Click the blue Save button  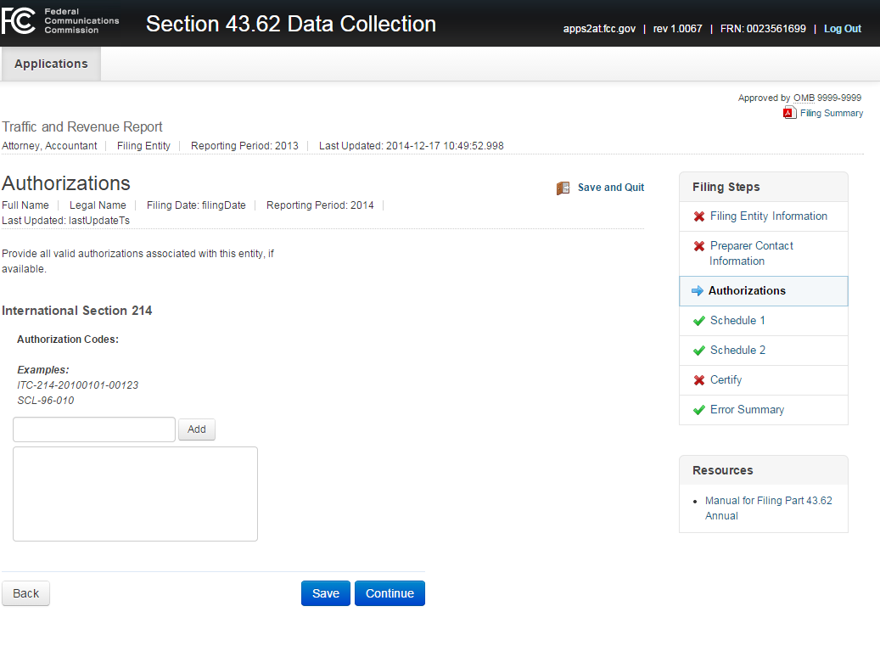pos(325,593)
